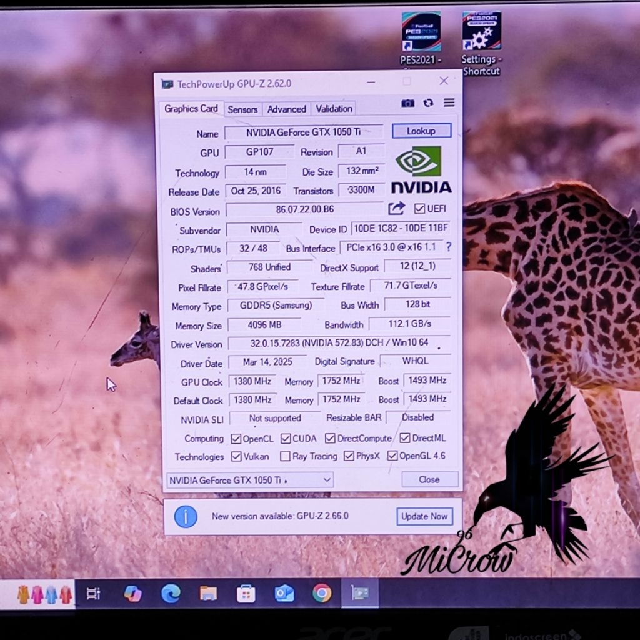The height and width of the screenshot is (640, 640).
Task: Launch Google Chrome from the taskbar
Action: [322, 592]
